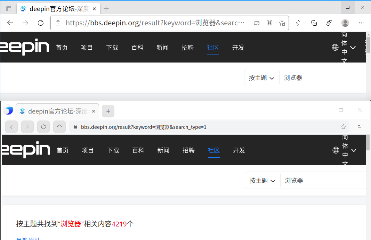
Task: Open Edge tab actions menu icon
Action: coord(9,9)
